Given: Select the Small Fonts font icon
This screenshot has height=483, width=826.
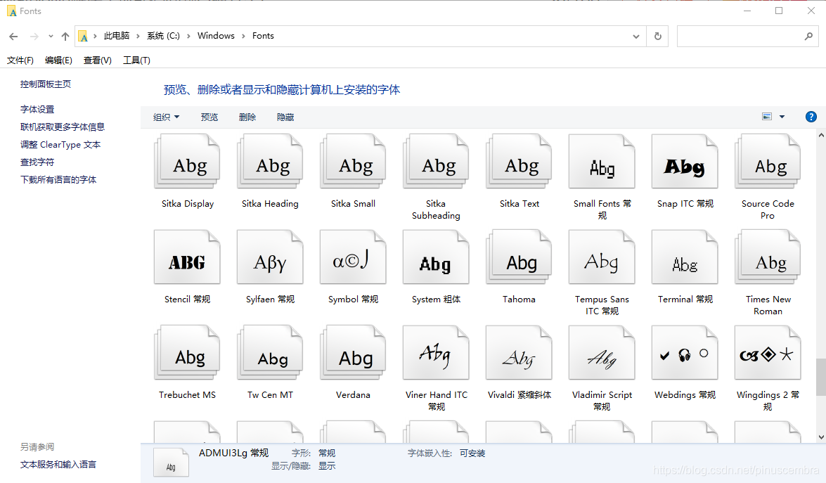Looking at the screenshot, I should (x=602, y=161).
